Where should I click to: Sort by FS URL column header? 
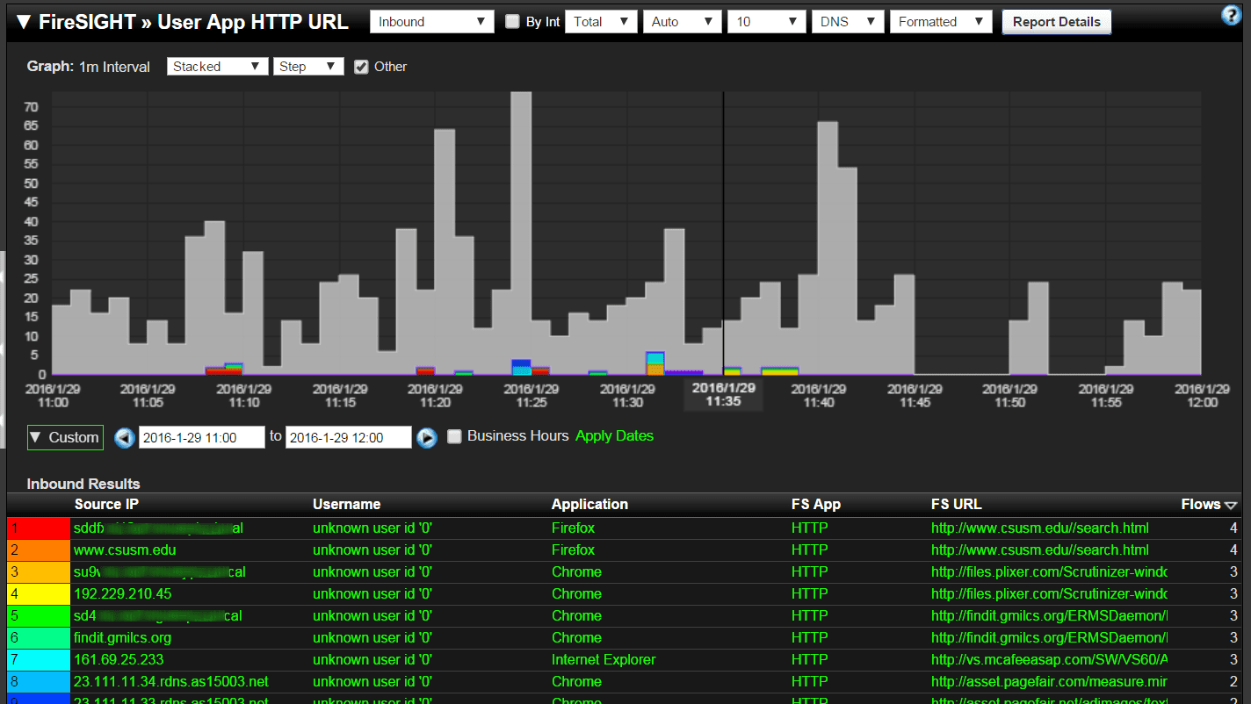tap(957, 505)
